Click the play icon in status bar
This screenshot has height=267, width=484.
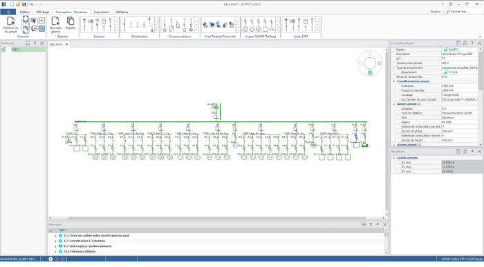[50, 259]
